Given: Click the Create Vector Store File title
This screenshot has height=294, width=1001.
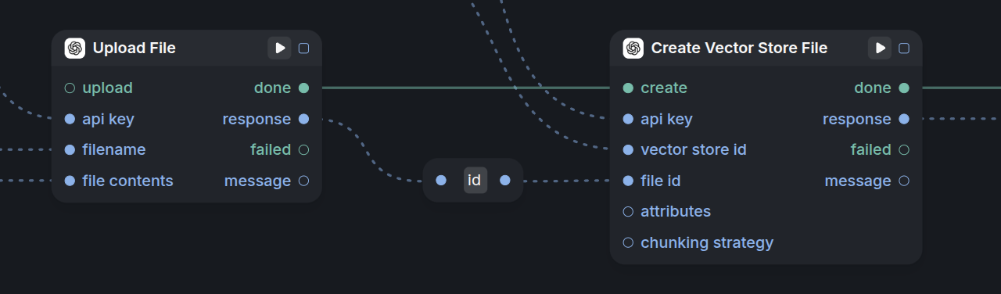Looking at the screenshot, I should (739, 48).
